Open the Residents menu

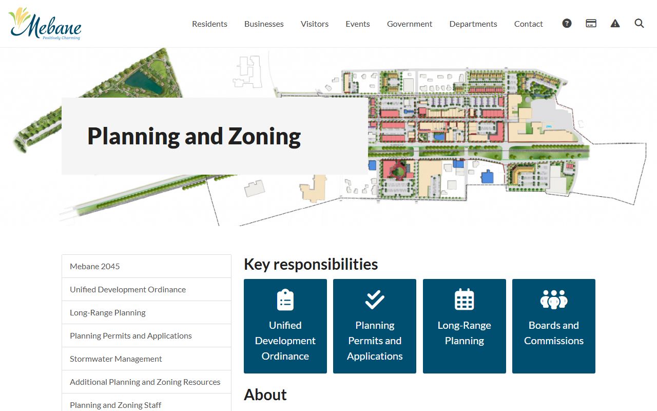(209, 24)
